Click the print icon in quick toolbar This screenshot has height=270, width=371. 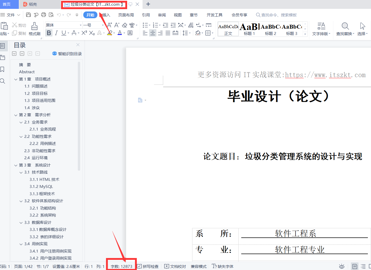point(44,15)
